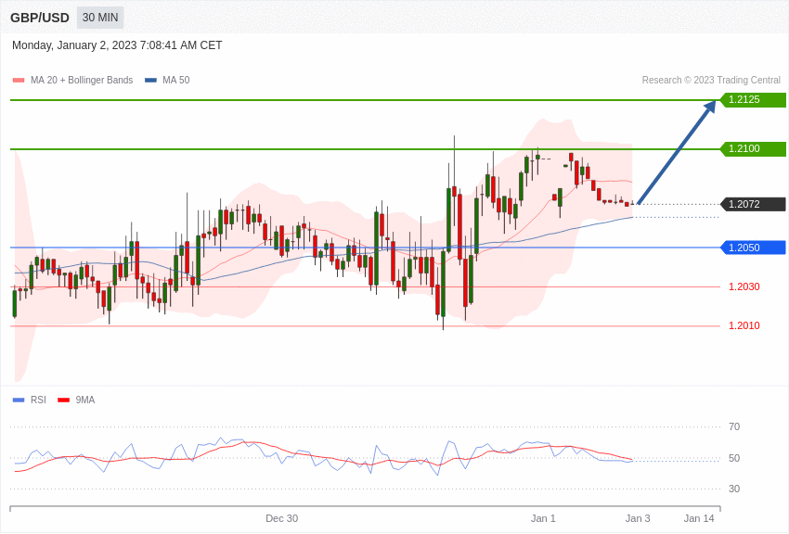Select the 30 MIN timeframe badge

click(100, 18)
